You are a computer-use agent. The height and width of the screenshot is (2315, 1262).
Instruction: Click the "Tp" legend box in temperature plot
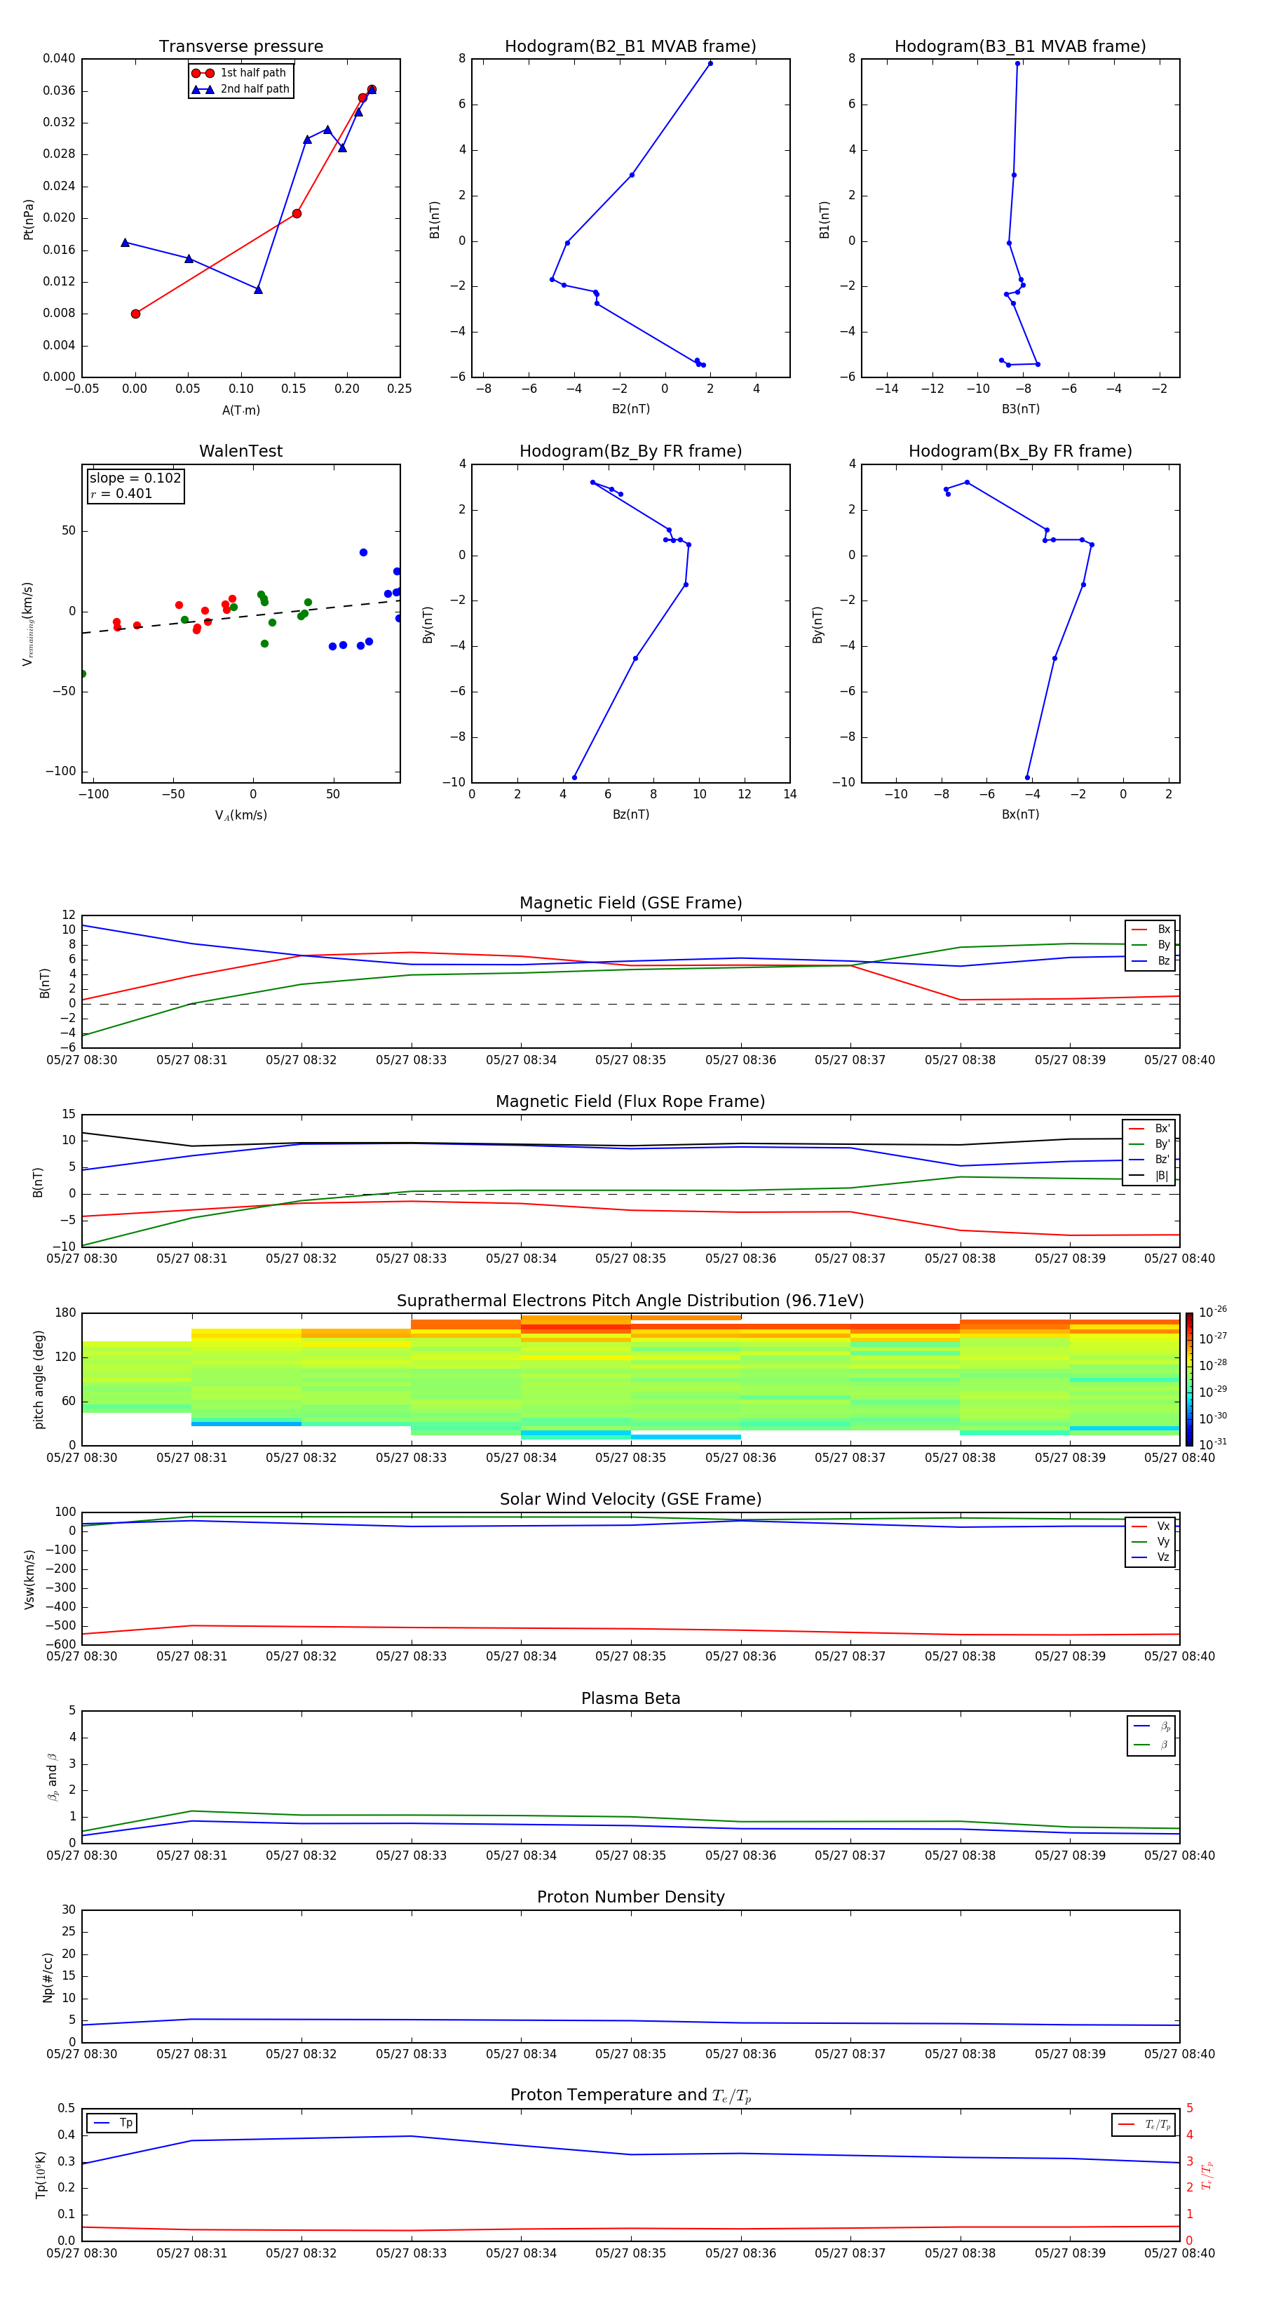click(x=113, y=2123)
